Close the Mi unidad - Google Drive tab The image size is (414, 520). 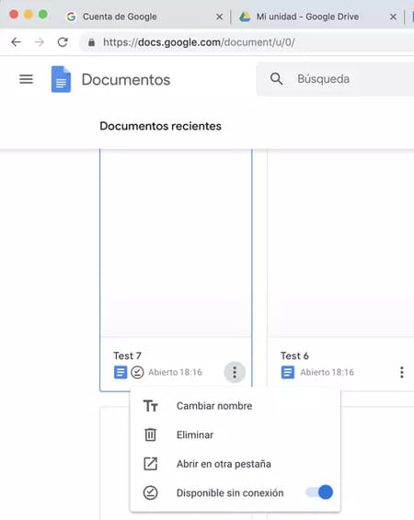pos(393,17)
